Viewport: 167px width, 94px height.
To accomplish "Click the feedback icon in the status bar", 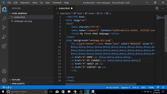I will tap(158, 87).
